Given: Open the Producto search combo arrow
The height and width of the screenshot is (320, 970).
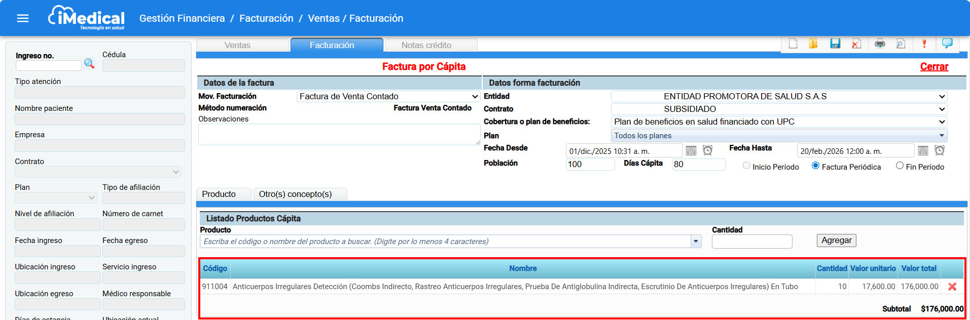Looking at the screenshot, I should click(696, 242).
